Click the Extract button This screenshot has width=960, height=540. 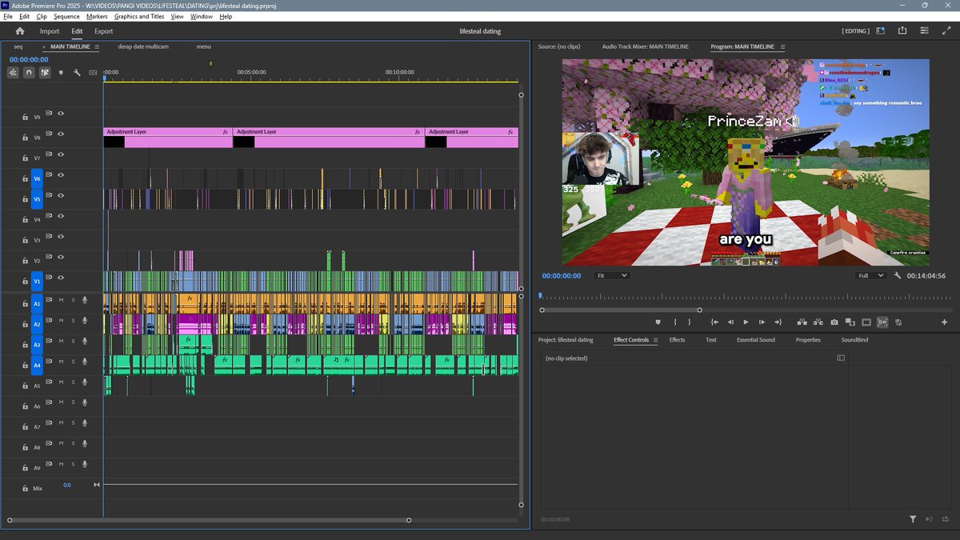coord(818,322)
